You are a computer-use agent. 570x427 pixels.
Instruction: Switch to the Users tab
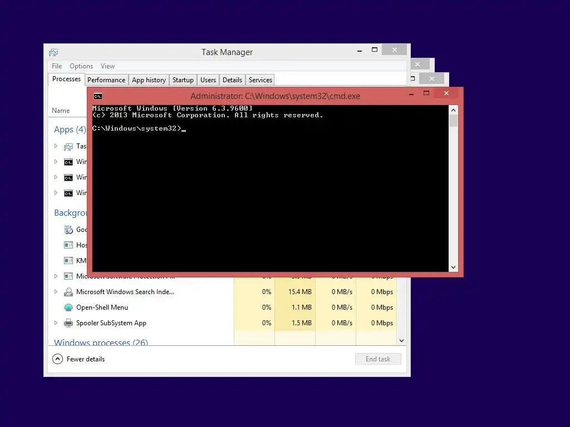point(208,80)
